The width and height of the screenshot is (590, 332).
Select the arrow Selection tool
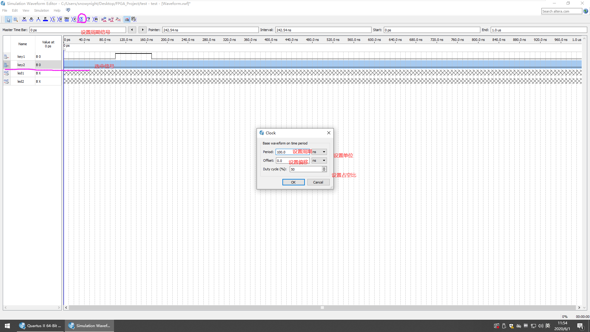(8, 19)
